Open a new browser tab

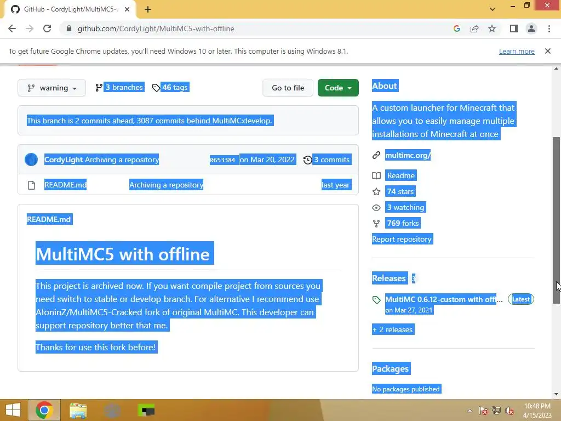pyautogui.click(x=148, y=9)
